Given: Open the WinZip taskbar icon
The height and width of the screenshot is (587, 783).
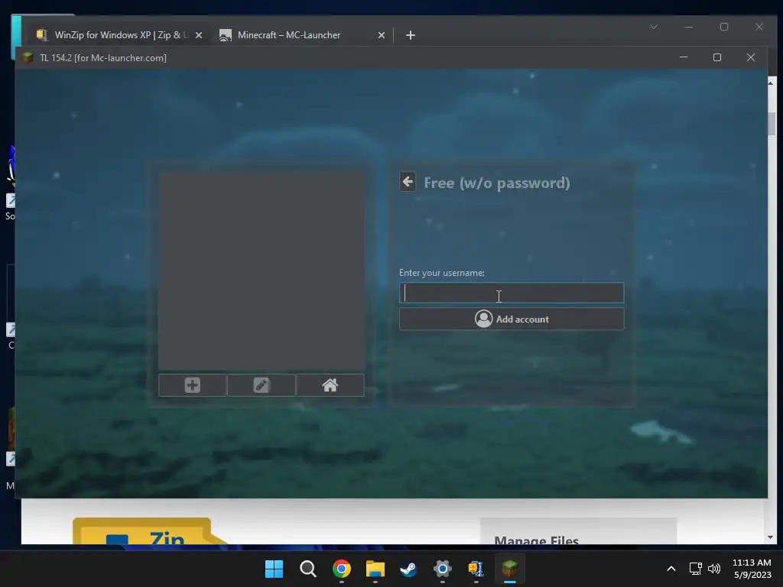Looking at the screenshot, I should click(x=476, y=569).
